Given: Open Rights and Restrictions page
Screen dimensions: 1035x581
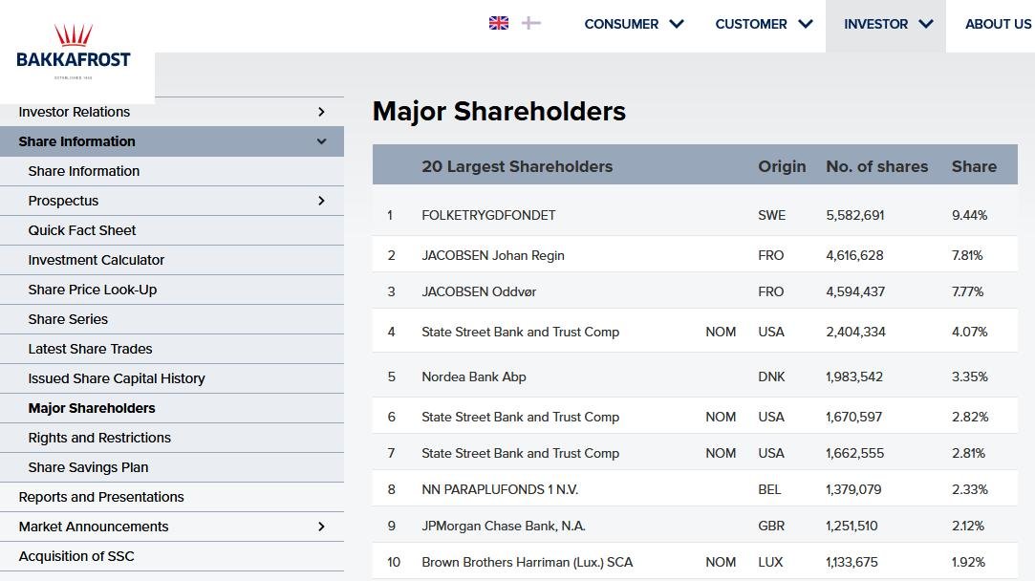Looking at the screenshot, I should pyautogui.click(x=99, y=438).
